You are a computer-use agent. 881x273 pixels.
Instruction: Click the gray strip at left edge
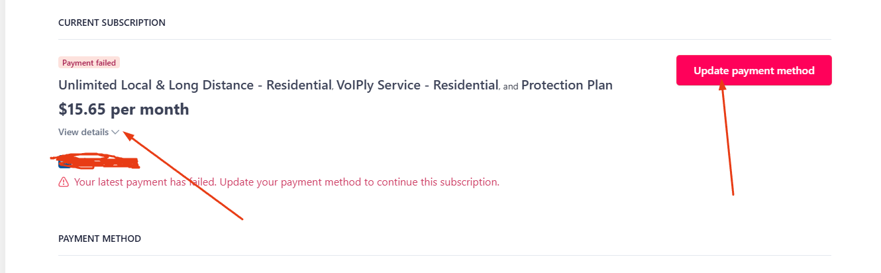coord(3,136)
